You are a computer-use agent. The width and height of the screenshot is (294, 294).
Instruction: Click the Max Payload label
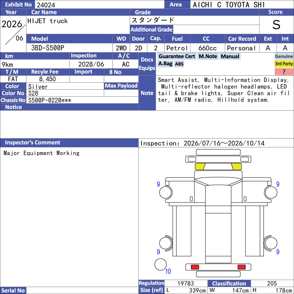coord(121,86)
